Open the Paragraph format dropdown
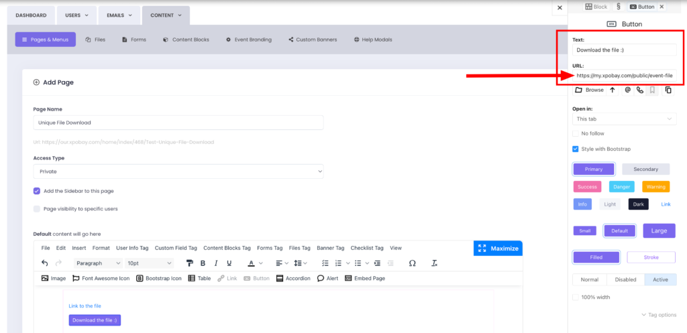This screenshot has width=687, height=333. 98,263
